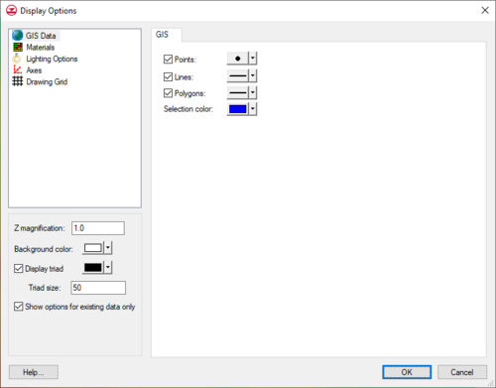The width and height of the screenshot is (496, 388).
Task: Click the Z magnification input field
Action: point(98,228)
